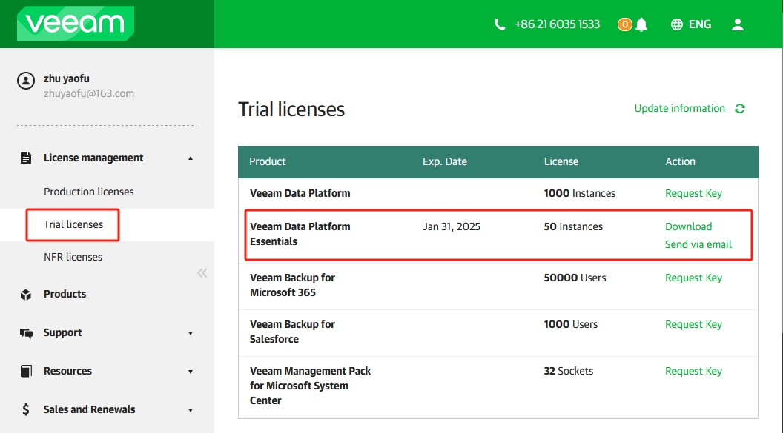Click the Products cube icon
Viewport: 783px width, 433px height.
pos(26,295)
